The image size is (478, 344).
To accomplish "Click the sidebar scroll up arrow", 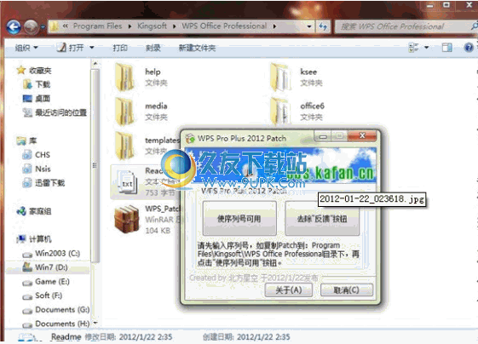I will pyautogui.click(x=95, y=64).
